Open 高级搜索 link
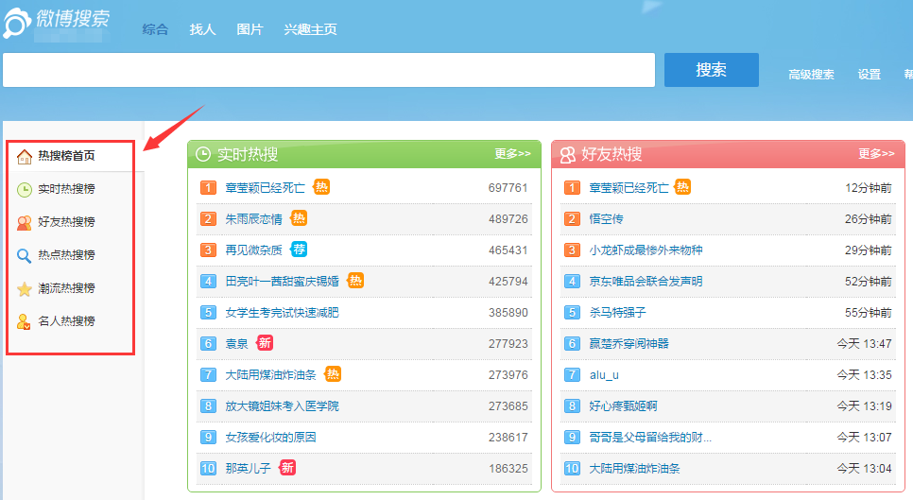Image resolution: width=913 pixels, height=500 pixels. [x=811, y=75]
